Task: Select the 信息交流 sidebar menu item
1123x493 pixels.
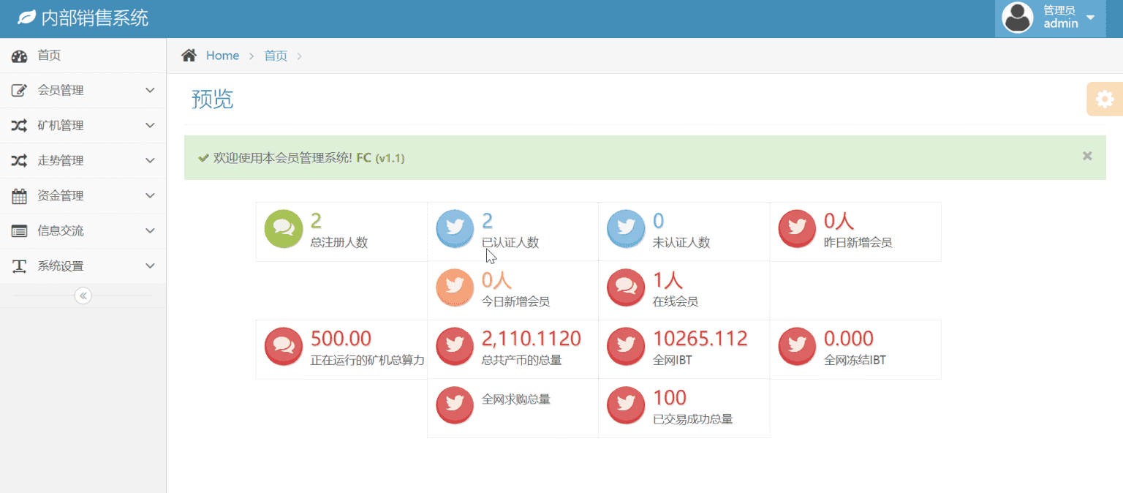Action: (x=83, y=231)
